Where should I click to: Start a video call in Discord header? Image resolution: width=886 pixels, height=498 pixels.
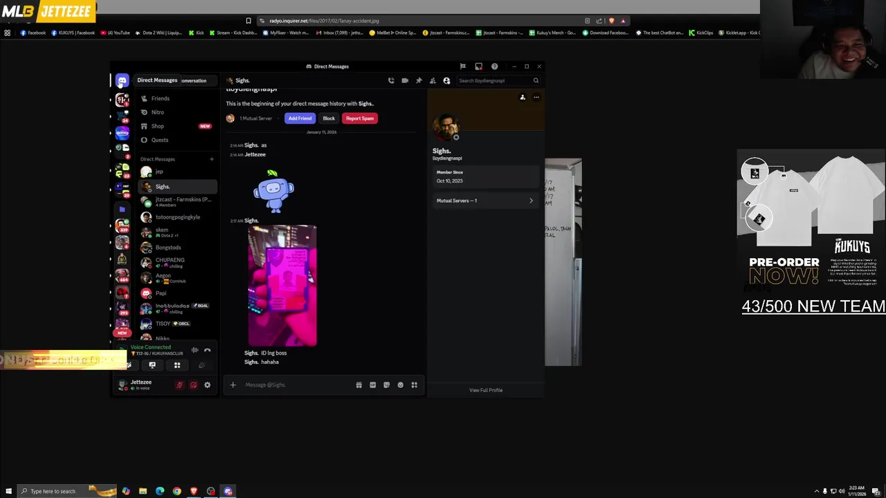coord(405,81)
